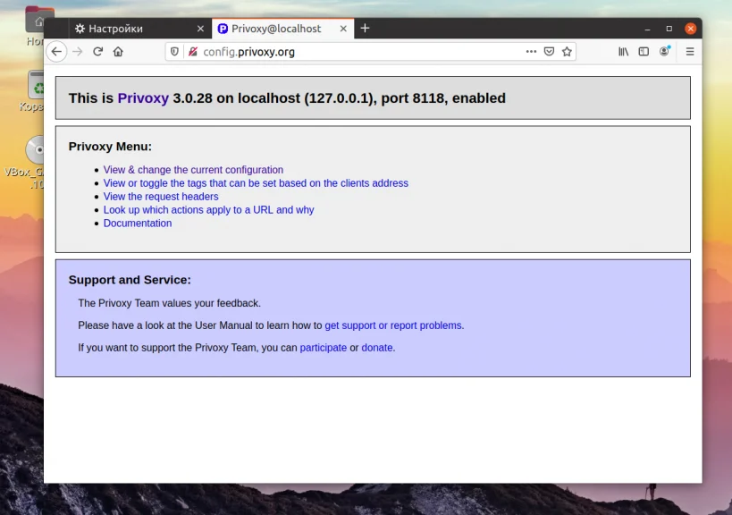Open the Firefox home page
Image resolution: width=732 pixels, height=515 pixels.
coord(118,52)
